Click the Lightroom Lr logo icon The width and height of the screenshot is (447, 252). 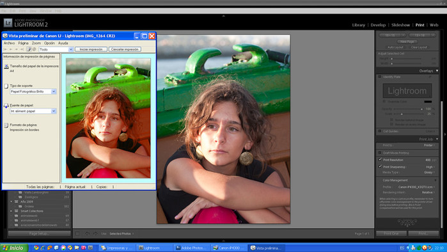tap(8, 22)
